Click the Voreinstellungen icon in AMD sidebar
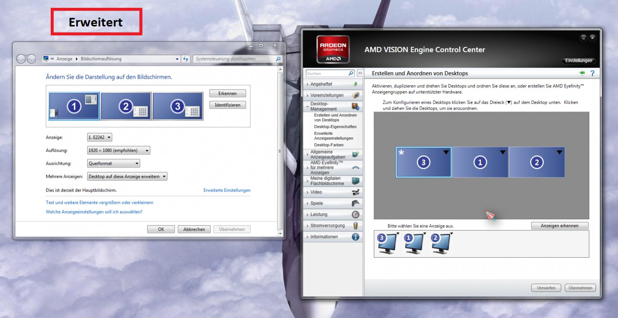Screen dimensions: 618x318 pos(356,95)
